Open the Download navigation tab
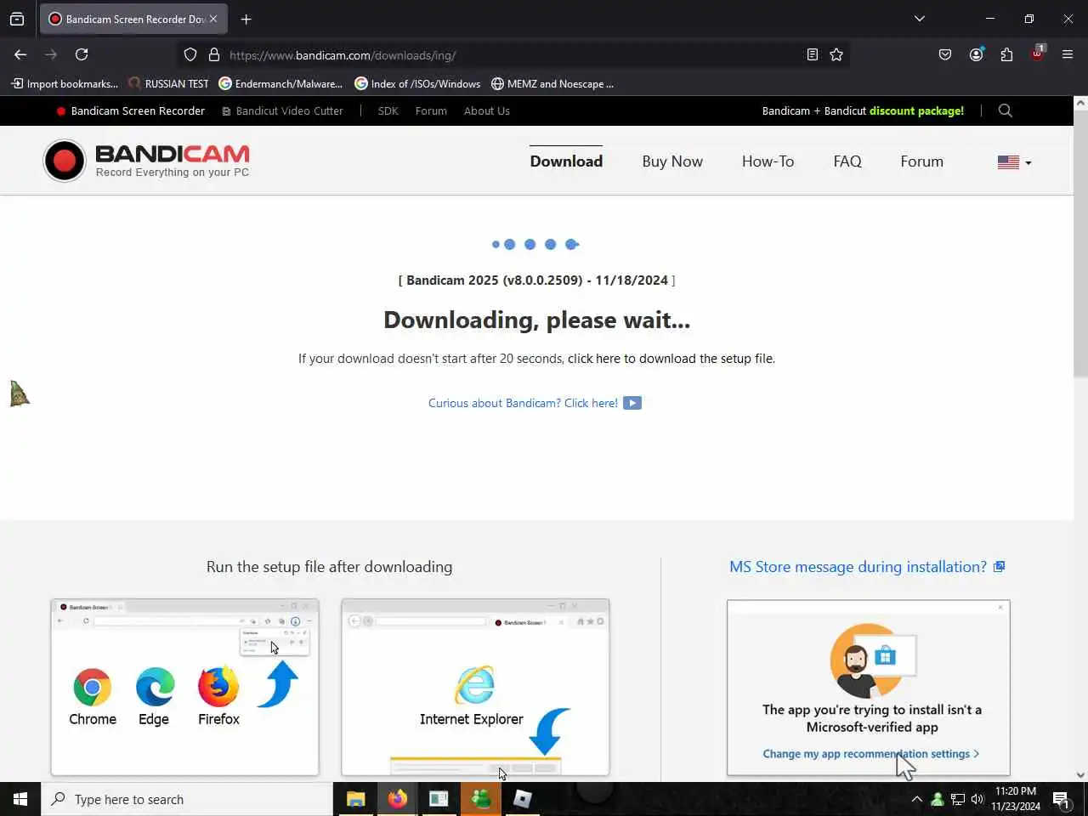Screen dimensions: 1088x816 tap(566, 161)
